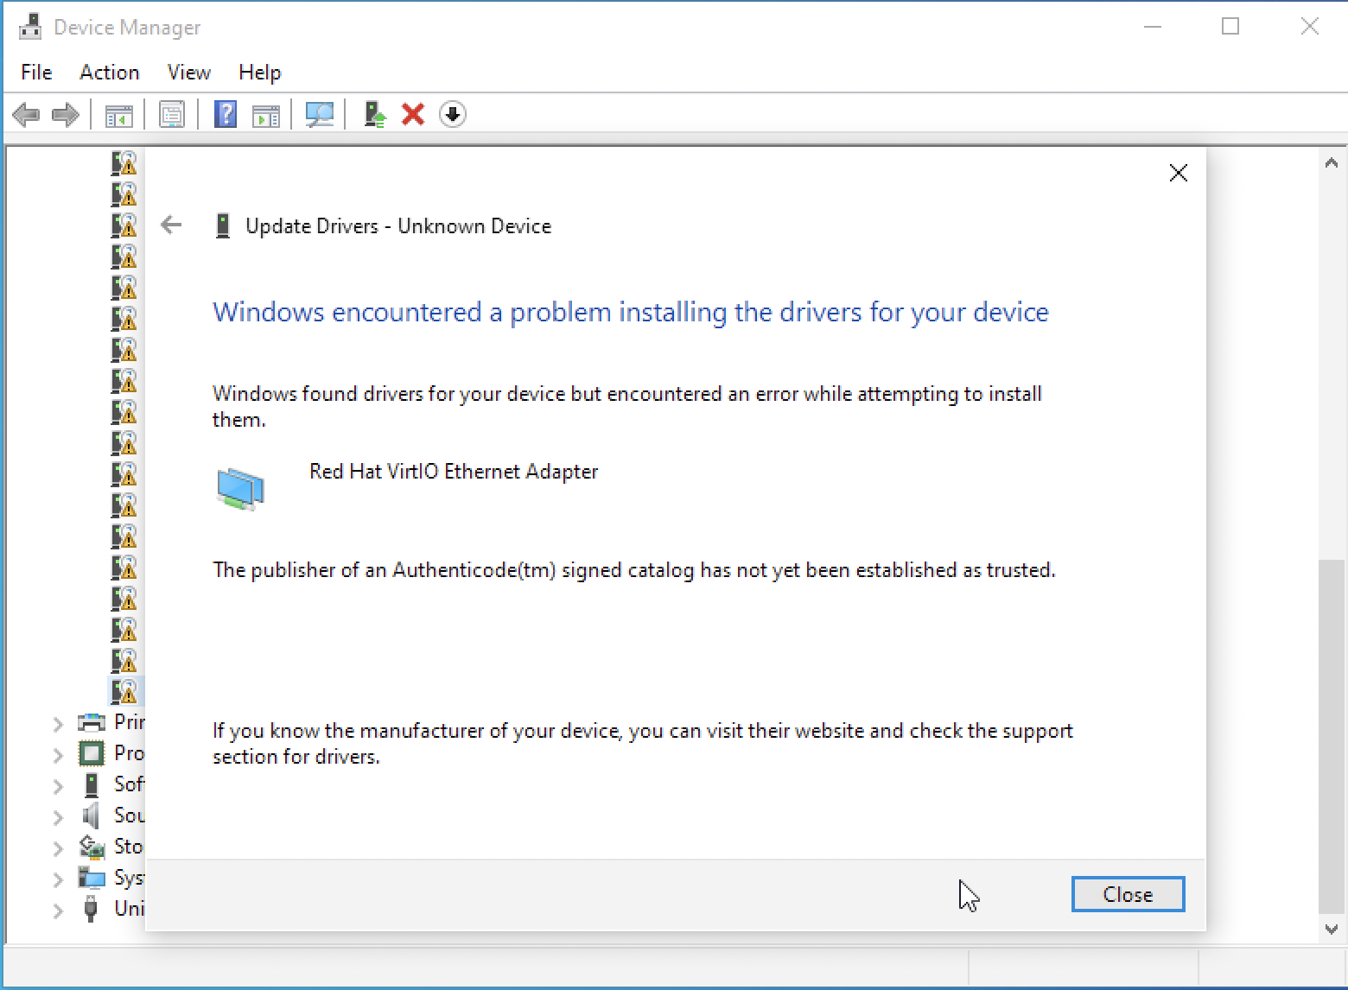1348x990 pixels.
Task: Select the highlighted unknown device warning icon
Action: 124,690
